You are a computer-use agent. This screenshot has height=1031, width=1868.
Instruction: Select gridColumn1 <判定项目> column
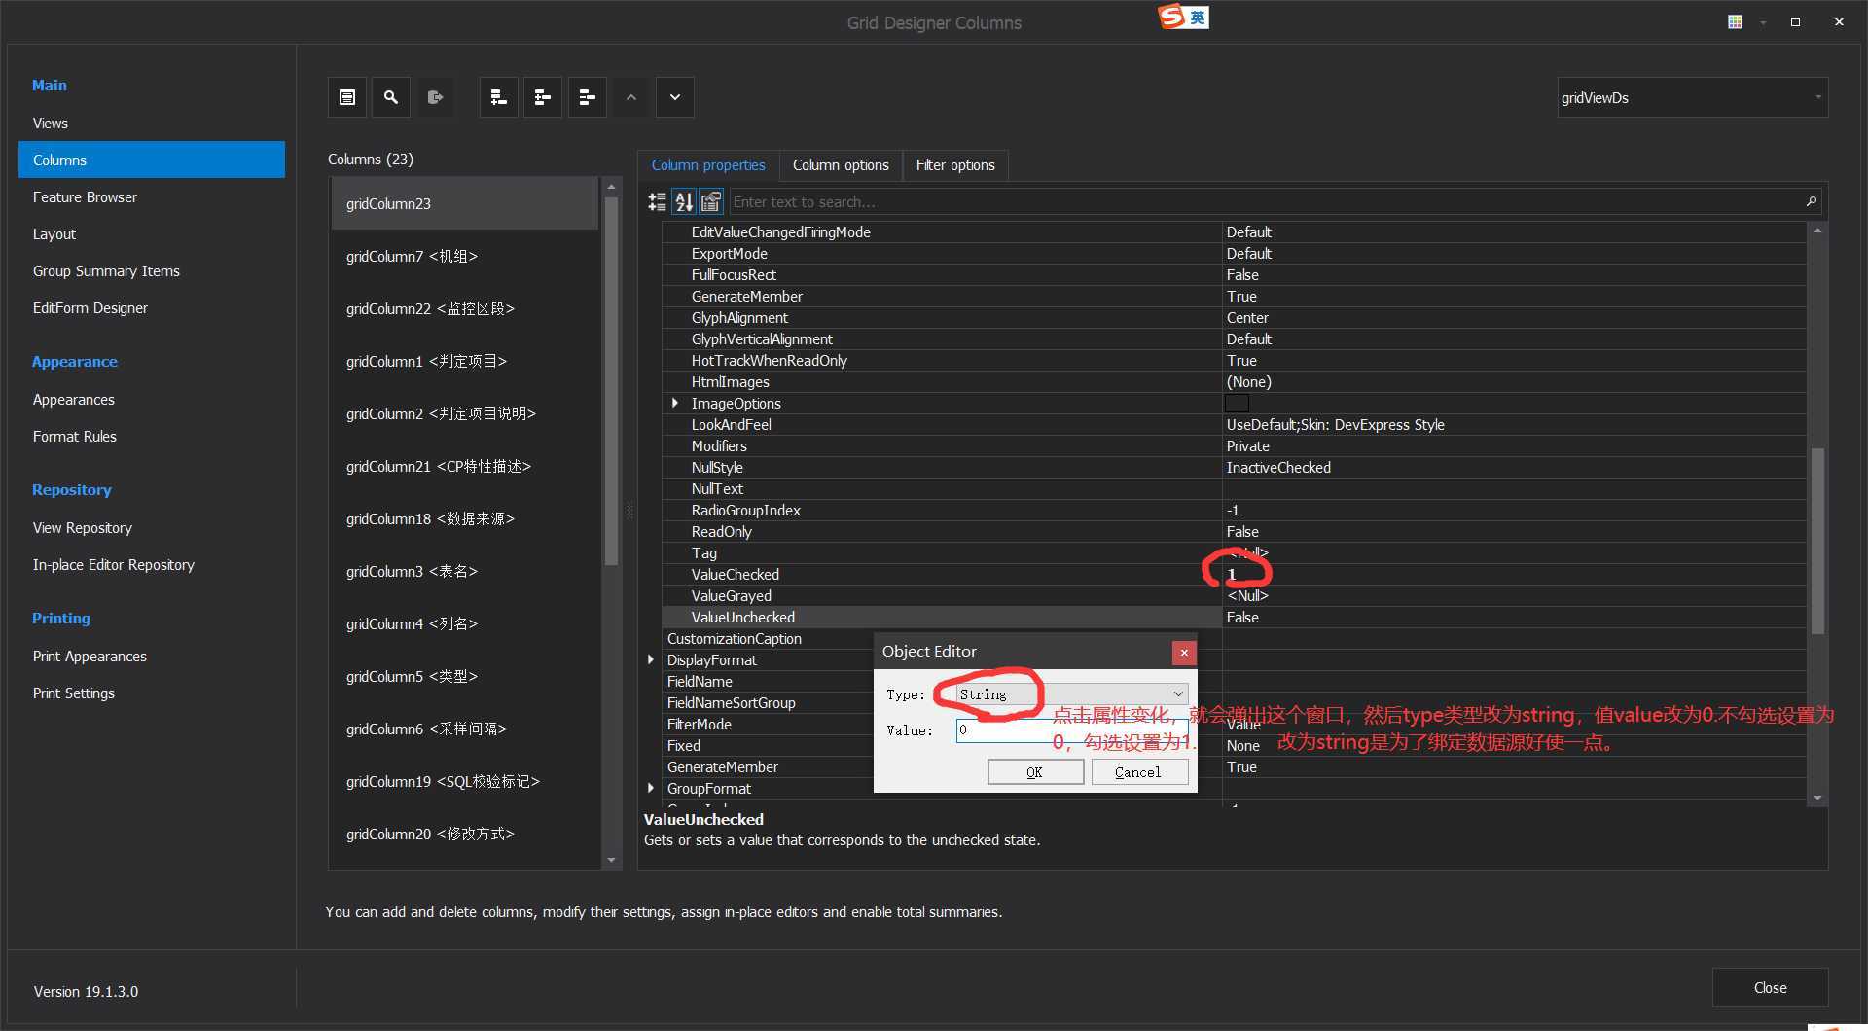tap(465, 361)
